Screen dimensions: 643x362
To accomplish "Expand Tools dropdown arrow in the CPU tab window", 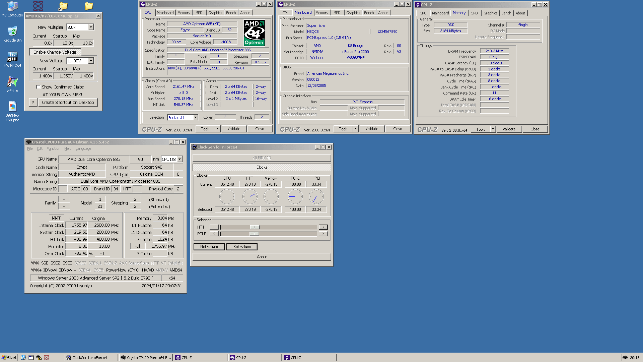I will pyautogui.click(x=217, y=129).
